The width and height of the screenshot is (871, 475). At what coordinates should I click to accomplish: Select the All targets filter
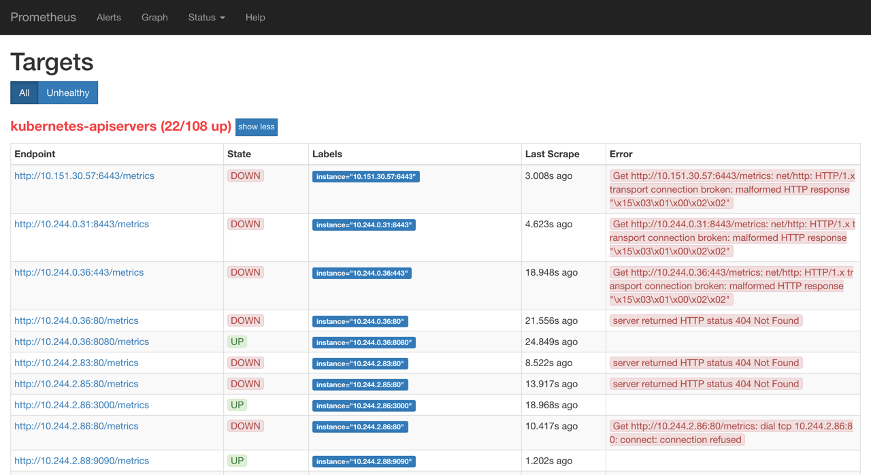point(24,93)
